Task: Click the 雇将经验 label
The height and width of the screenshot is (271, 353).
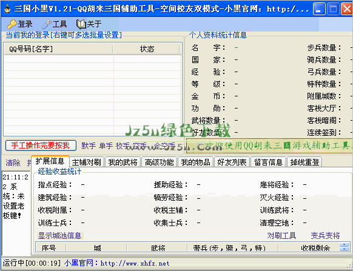Action: click(x=277, y=185)
